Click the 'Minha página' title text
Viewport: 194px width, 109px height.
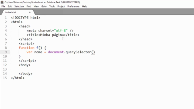coord(52,35)
